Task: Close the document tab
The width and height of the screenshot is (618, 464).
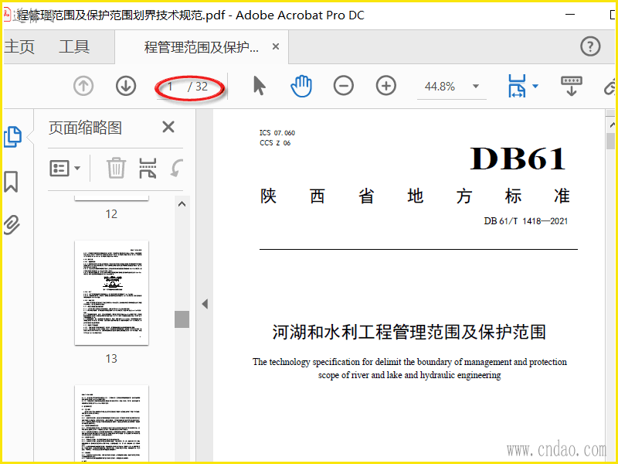Action: (x=276, y=46)
